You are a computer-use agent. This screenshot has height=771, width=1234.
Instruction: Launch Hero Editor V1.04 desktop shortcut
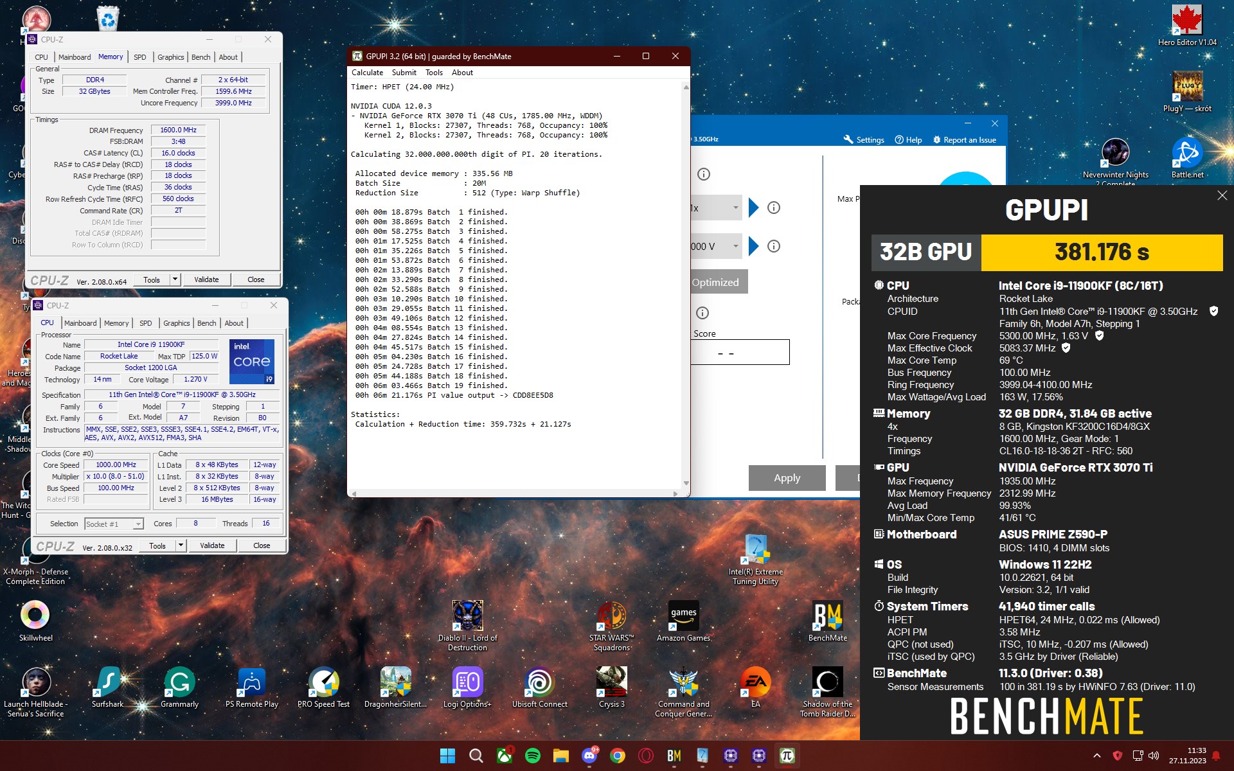click(1186, 25)
